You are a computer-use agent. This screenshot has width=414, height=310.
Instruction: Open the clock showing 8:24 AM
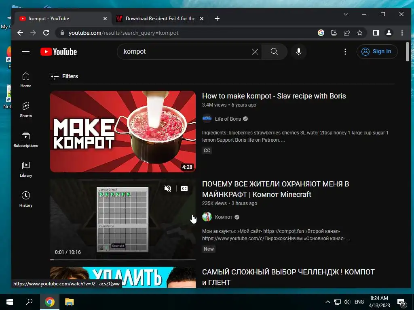click(379, 302)
